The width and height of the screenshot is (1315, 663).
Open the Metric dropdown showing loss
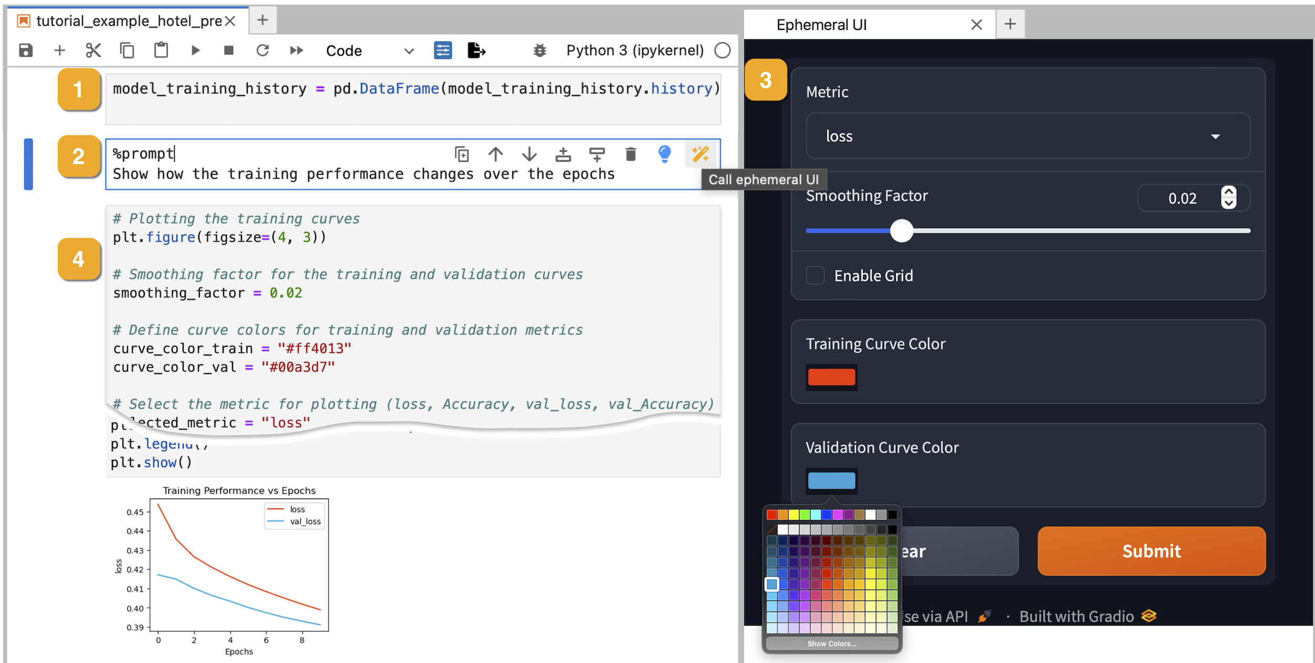tap(1028, 136)
